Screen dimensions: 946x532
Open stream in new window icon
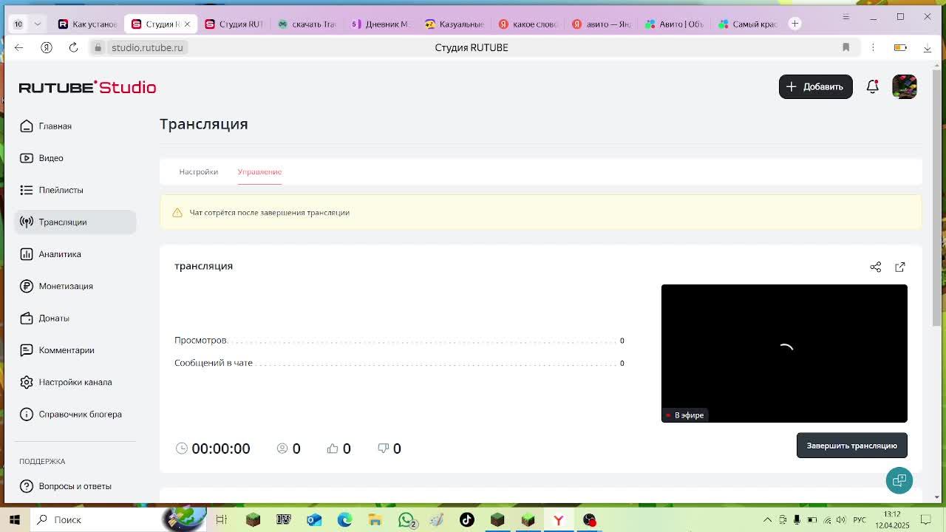(900, 267)
